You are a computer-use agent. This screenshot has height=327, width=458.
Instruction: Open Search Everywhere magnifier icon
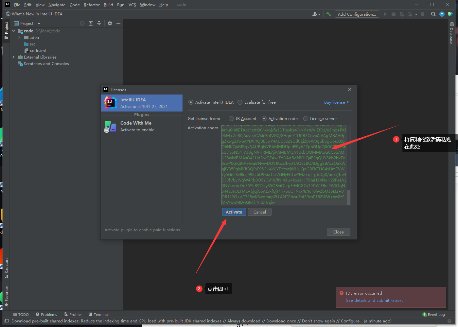tap(433, 14)
